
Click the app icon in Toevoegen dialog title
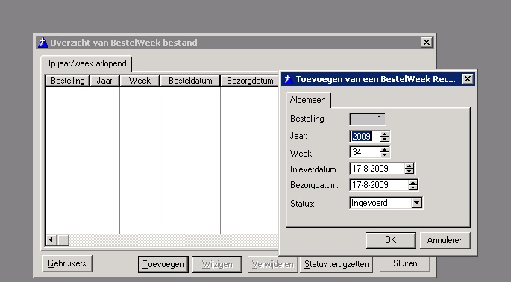click(x=288, y=79)
